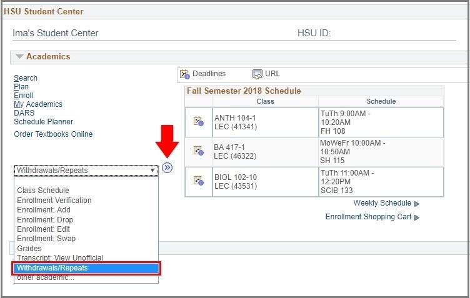Collapse the Academics section triangle

point(19,57)
